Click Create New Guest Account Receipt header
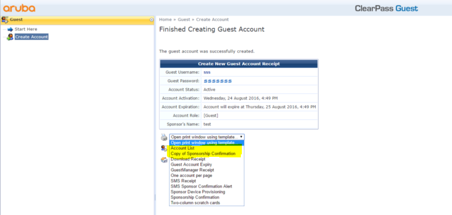This screenshot has width=452, height=215. coord(239,64)
